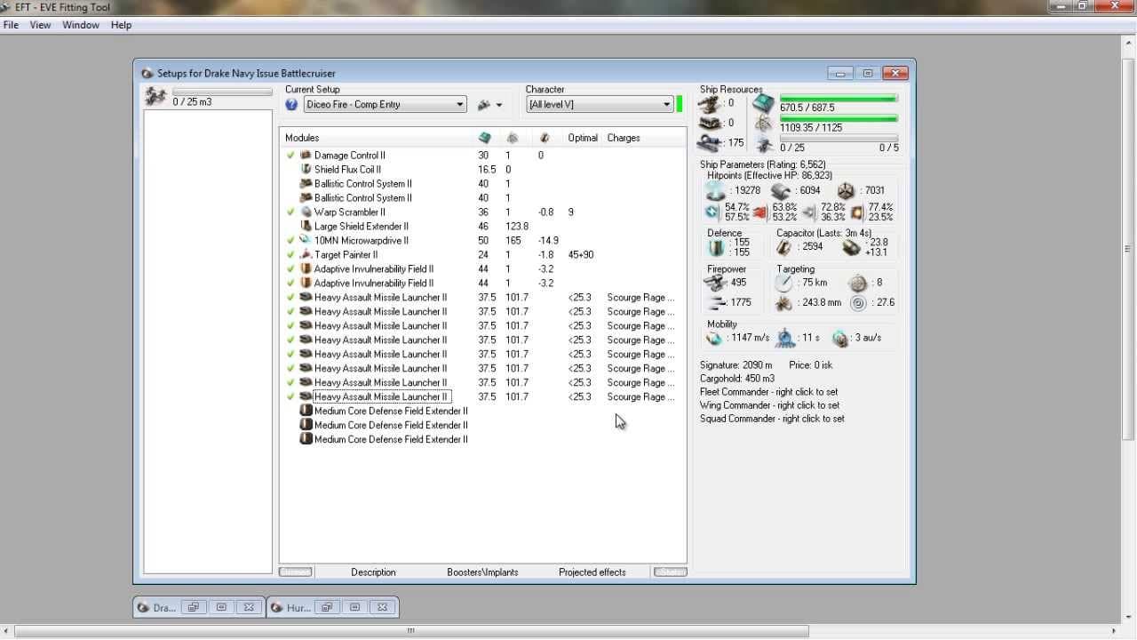Click the structure hitpoints icon next to 7031

pos(846,190)
